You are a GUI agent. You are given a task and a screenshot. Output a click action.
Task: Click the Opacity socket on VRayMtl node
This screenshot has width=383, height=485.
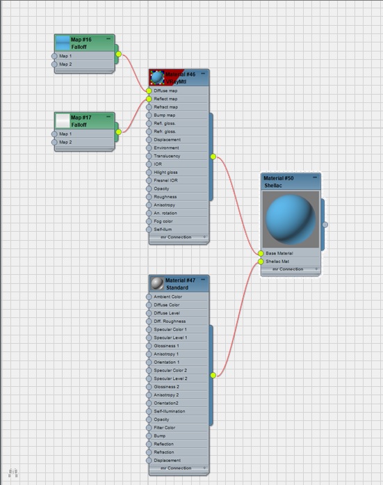pyautogui.click(x=149, y=189)
